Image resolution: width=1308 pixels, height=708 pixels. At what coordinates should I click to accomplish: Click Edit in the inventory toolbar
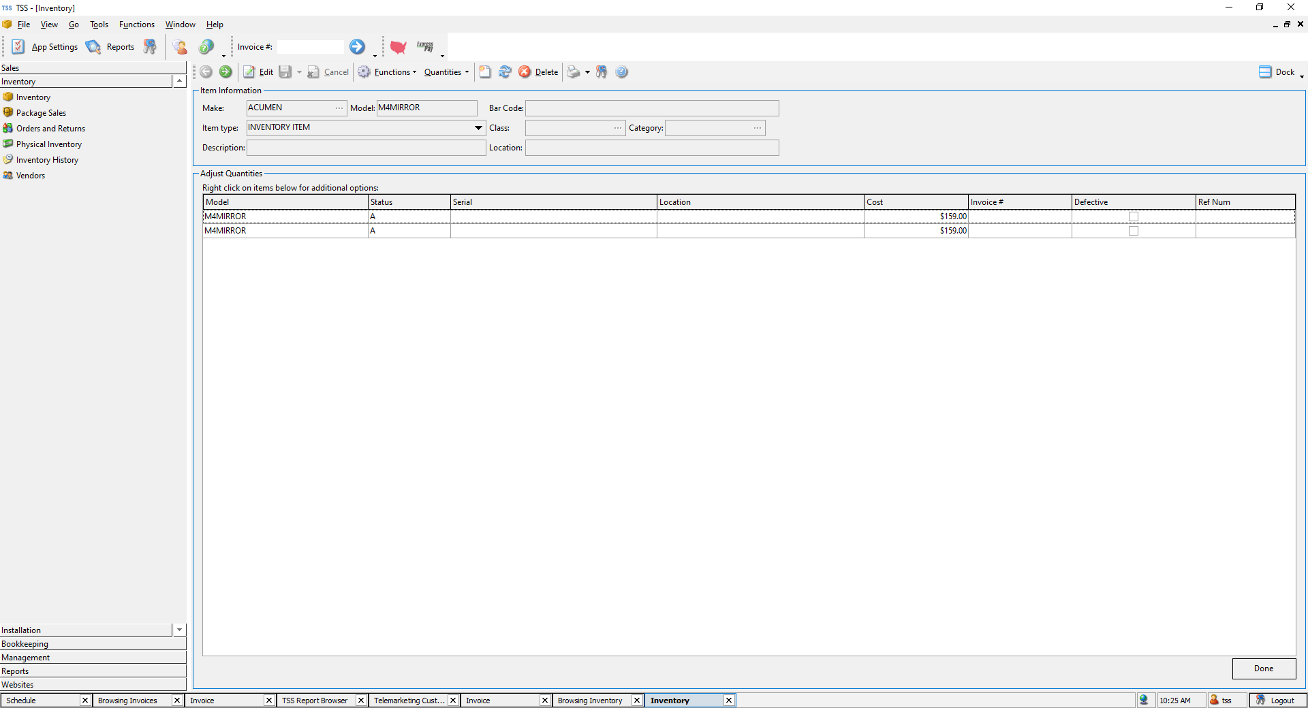pos(258,72)
